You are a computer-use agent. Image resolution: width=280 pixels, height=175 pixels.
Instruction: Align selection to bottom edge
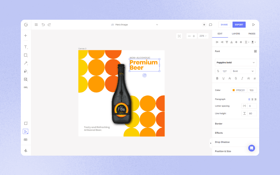[232, 42]
